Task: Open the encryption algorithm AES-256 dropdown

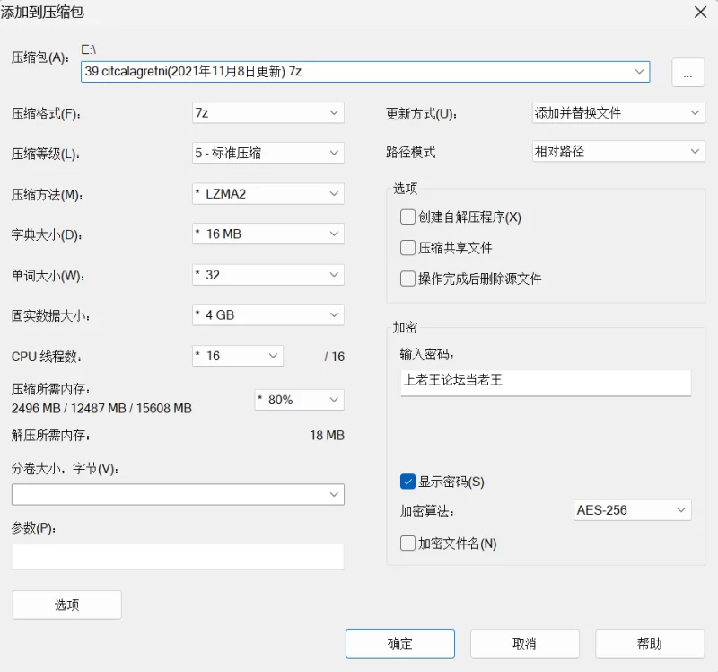Action: tap(633, 510)
